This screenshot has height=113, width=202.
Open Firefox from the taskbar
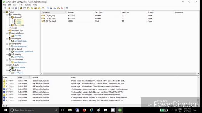tap(84, 110)
